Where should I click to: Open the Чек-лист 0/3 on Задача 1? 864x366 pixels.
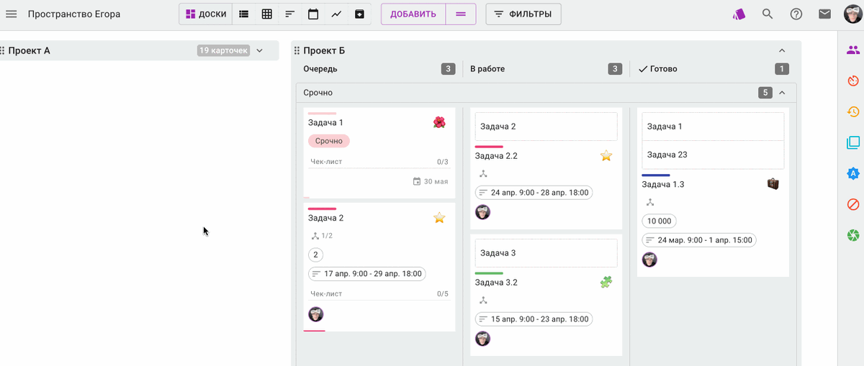(379, 162)
